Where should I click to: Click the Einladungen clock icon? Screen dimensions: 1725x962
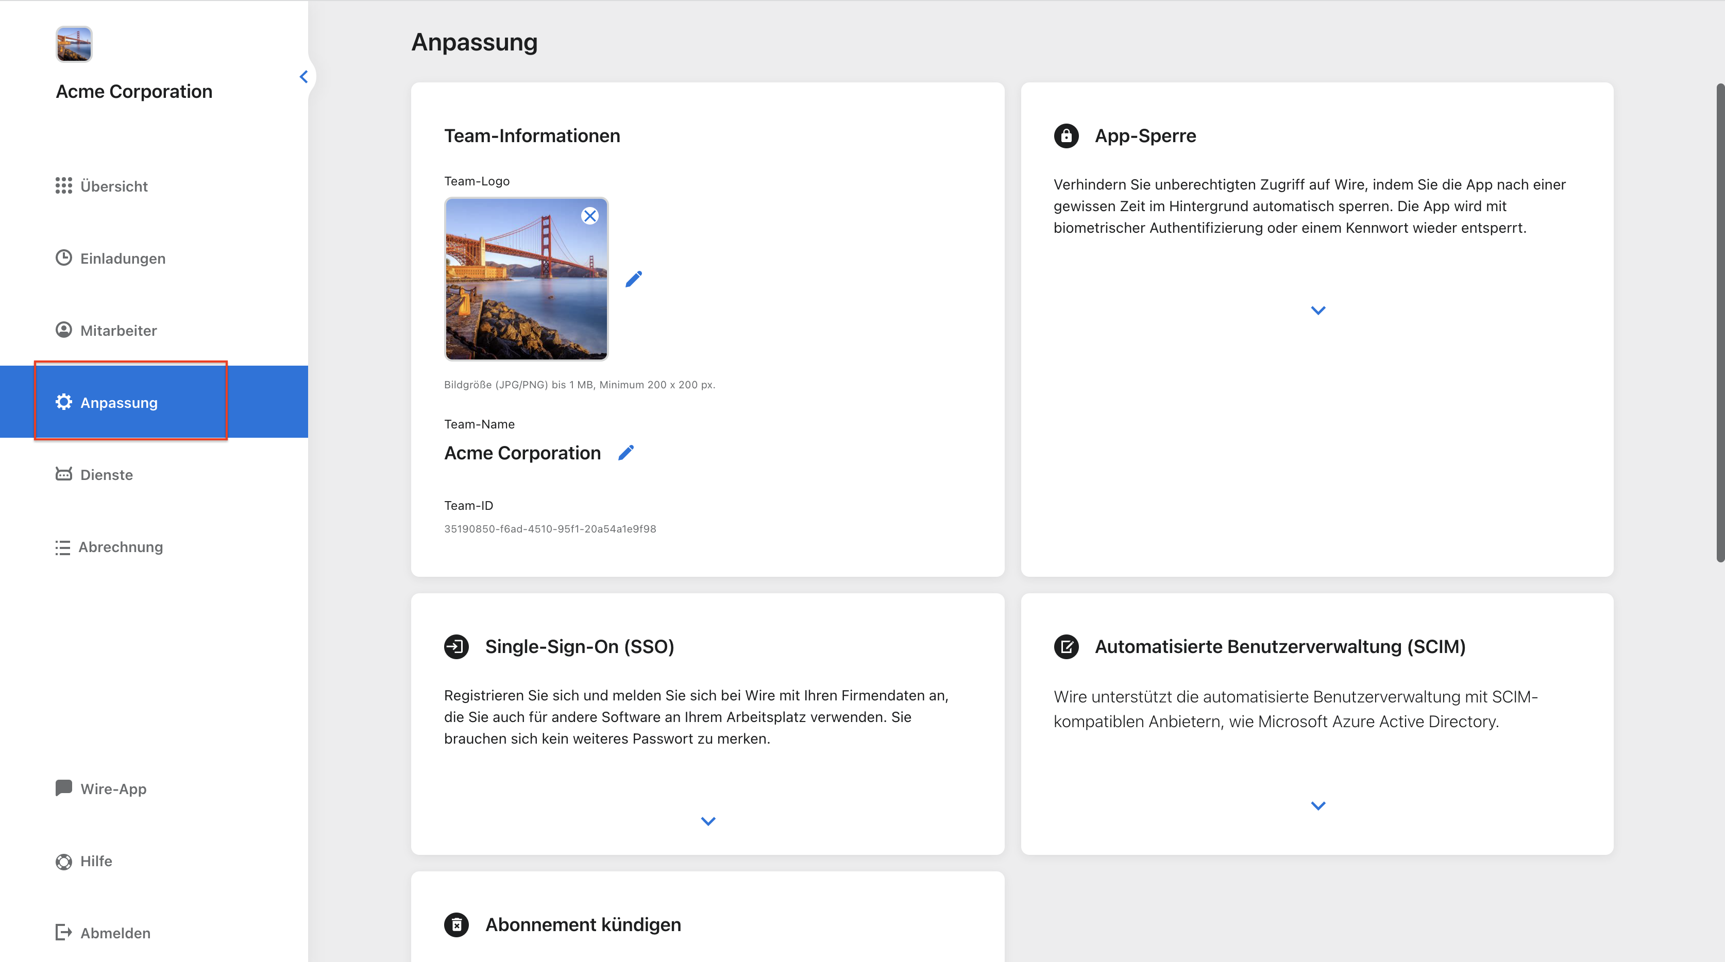(63, 257)
